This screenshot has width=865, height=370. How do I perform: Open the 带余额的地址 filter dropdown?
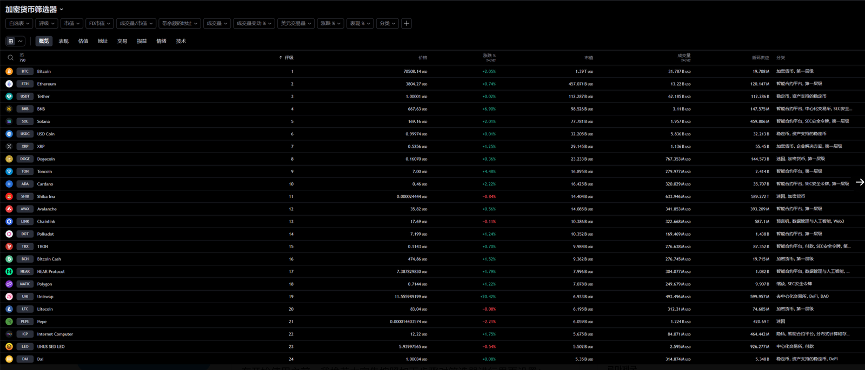click(179, 23)
